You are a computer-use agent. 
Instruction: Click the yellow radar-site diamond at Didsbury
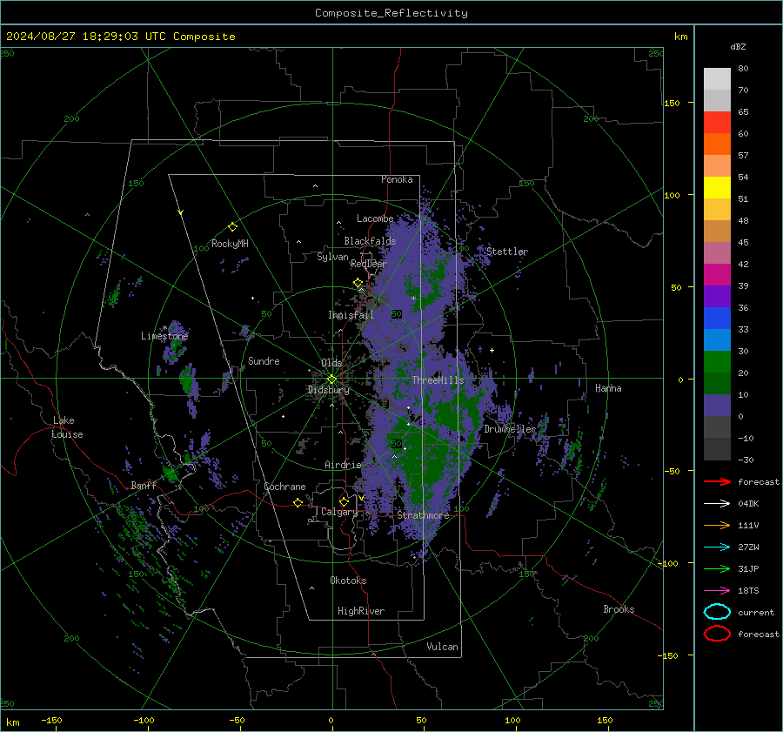331,379
